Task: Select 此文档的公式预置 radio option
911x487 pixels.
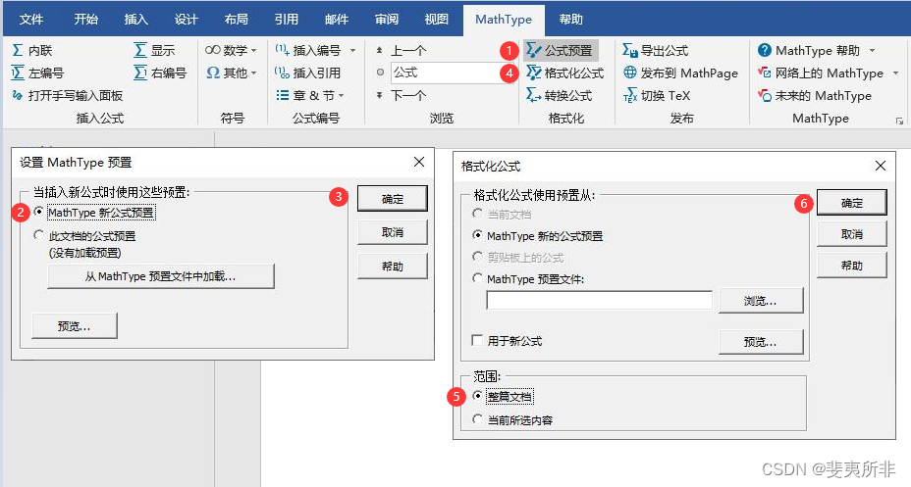Action: coord(39,235)
